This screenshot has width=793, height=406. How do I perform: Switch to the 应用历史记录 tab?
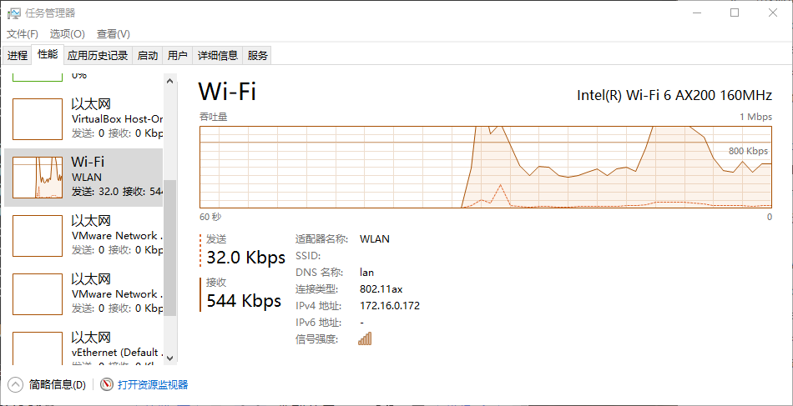coord(98,56)
